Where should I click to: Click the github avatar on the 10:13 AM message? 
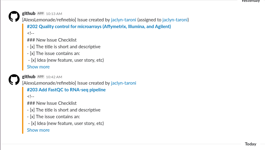[x=14, y=16]
